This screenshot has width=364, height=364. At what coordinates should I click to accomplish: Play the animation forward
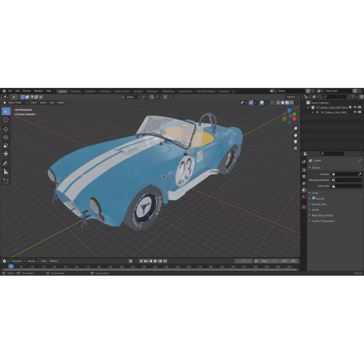(x=155, y=261)
